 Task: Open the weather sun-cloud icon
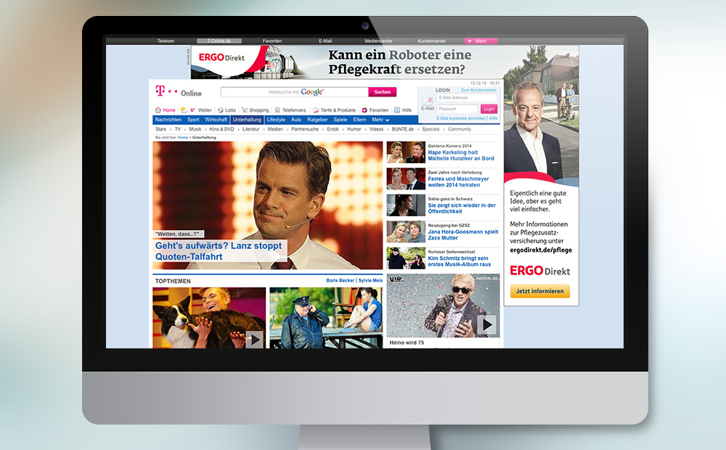pos(184,110)
